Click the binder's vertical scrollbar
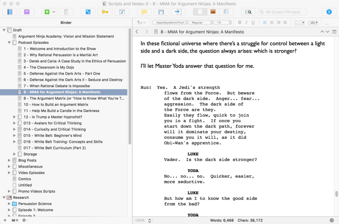The image size is (339, 224). click(x=130, y=86)
